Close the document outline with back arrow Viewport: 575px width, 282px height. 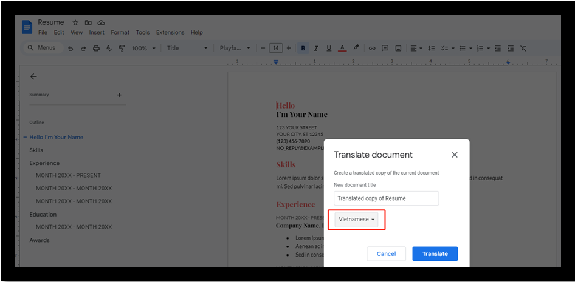(33, 76)
